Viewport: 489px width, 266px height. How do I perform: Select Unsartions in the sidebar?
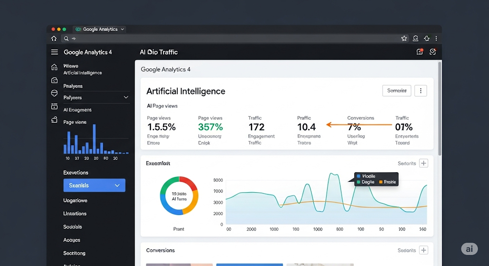[75, 214]
